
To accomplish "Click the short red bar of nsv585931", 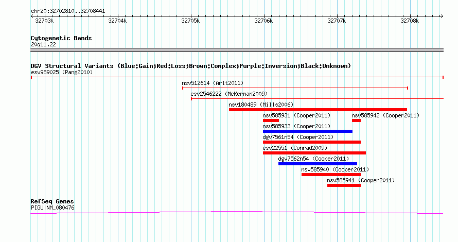I will [271, 120].
